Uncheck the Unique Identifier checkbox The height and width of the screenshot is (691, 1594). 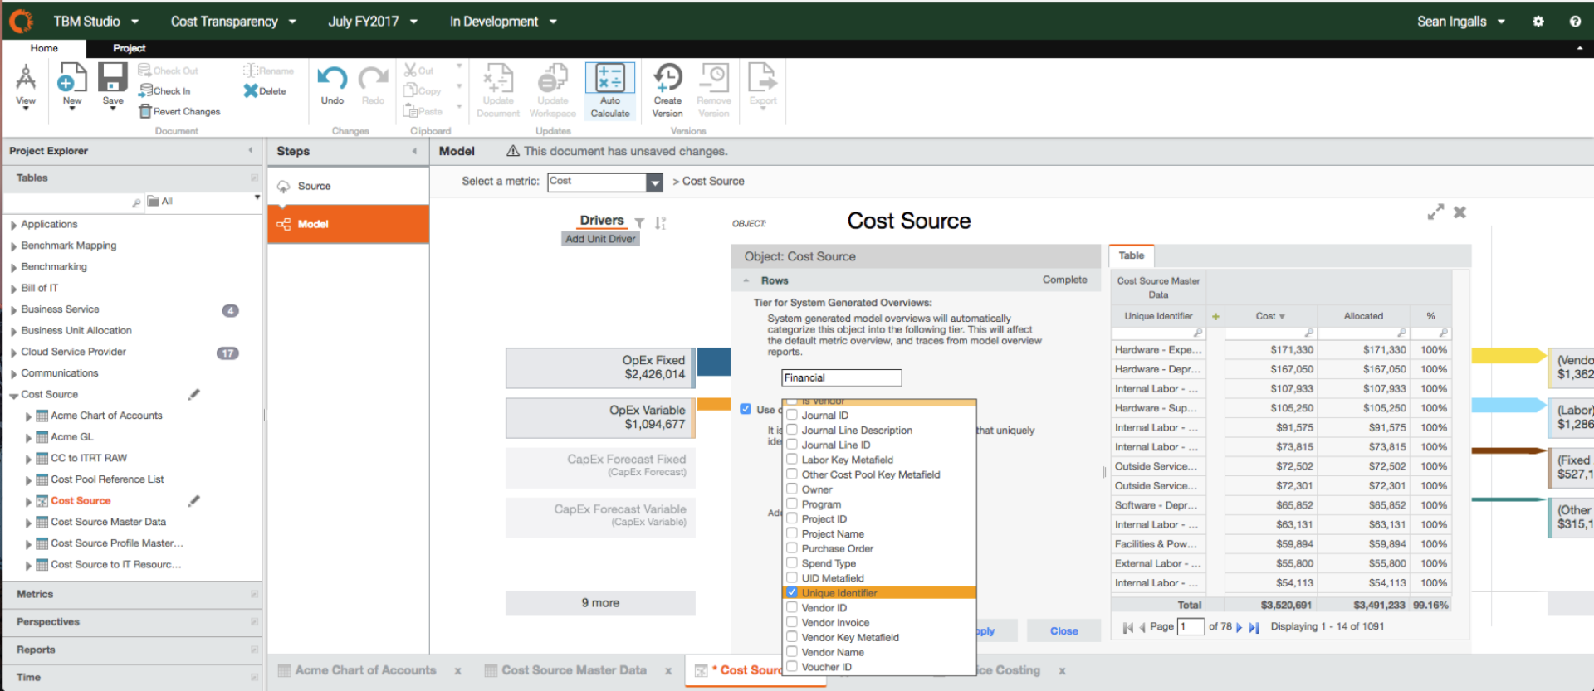792,592
